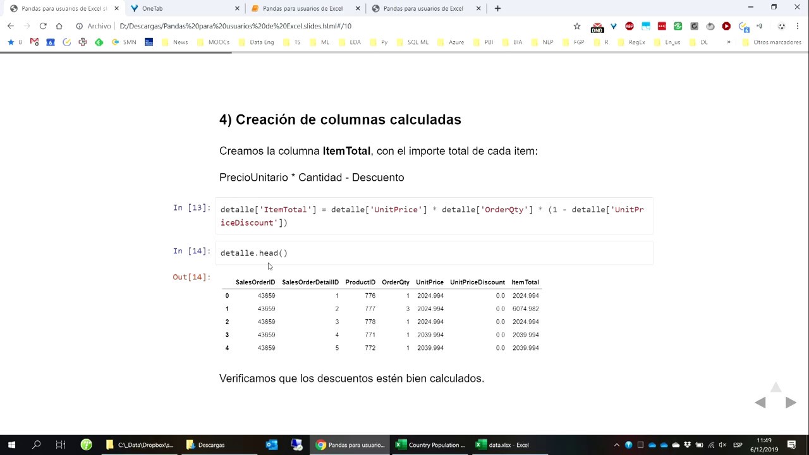Open the SMN bookmark
The width and height of the screenshot is (809, 455).
pos(124,42)
